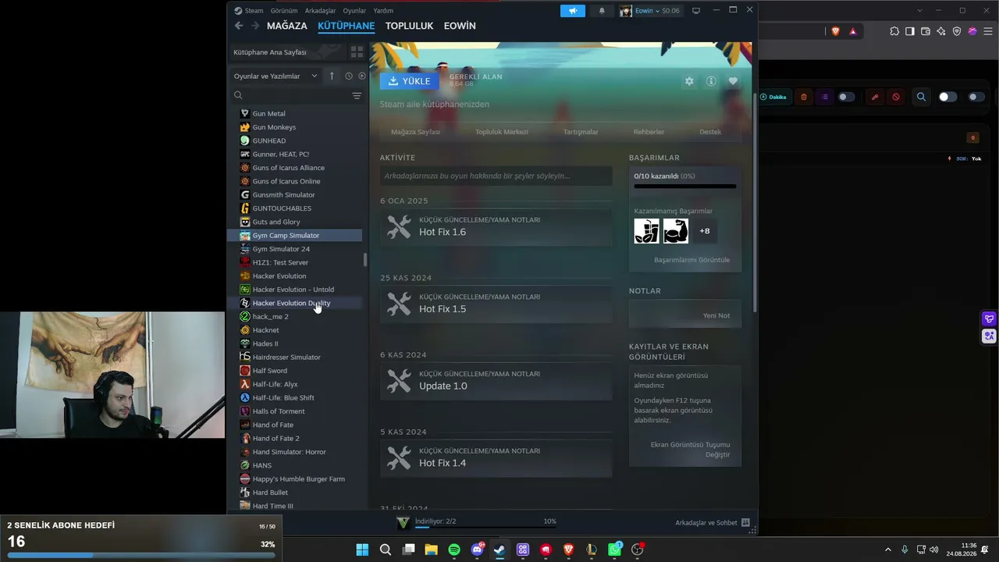Click the sort ascending arrow in the library filter
This screenshot has height=562, width=999.
point(332,76)
